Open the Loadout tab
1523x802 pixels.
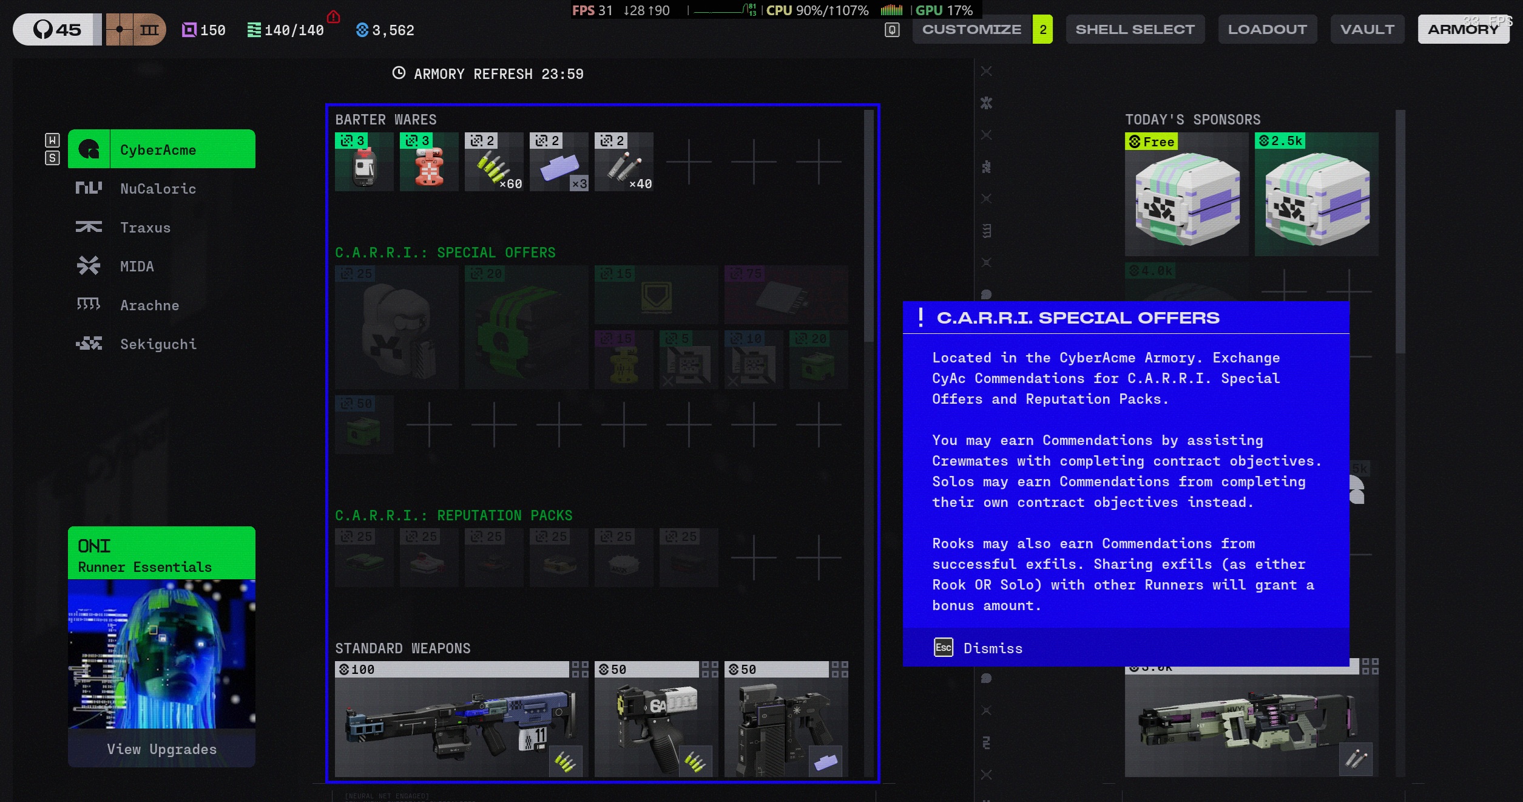tap(1267, 29)
